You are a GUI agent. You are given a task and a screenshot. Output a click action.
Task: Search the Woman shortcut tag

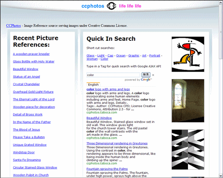pos(92,59)
